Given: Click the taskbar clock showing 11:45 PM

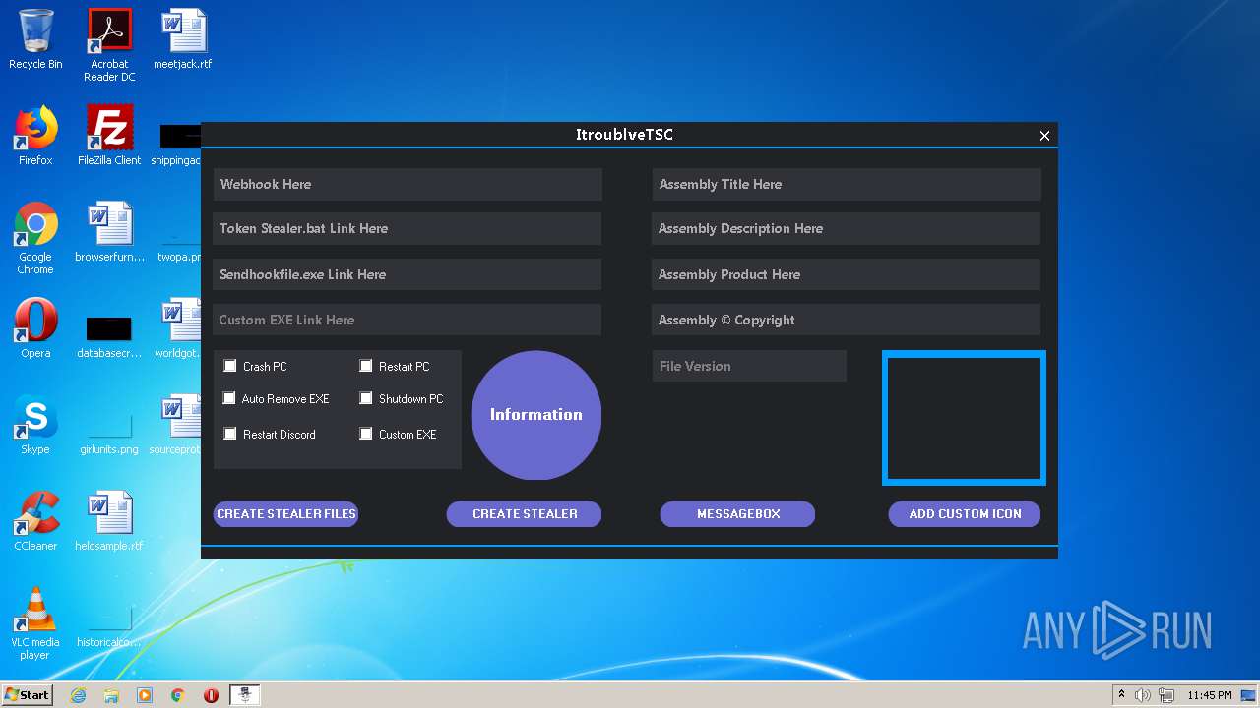Looking at the screenshot, I should pyautogui.click(x=1210, y=695).
